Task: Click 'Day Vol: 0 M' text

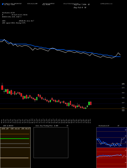Action: click(80, 7)
